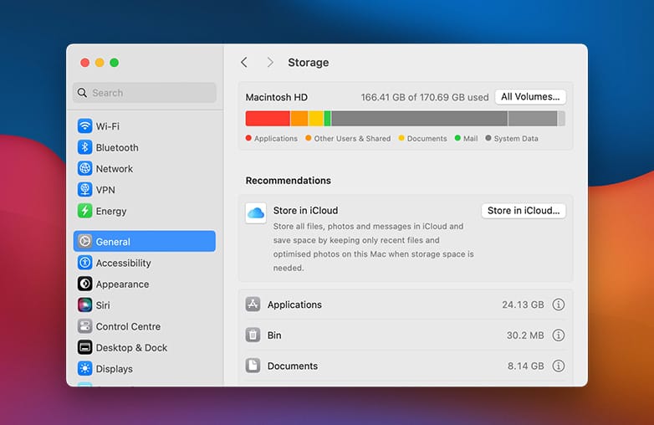
Task: Click the All Volumes... button
Action: [x=530, y=97]
